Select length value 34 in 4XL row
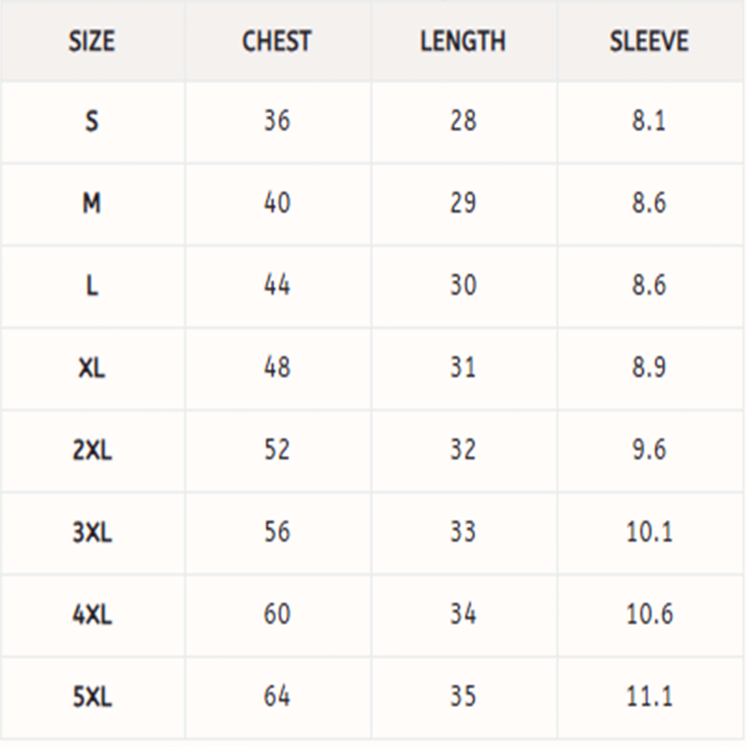Screen dimensions: 747x747 462,614
